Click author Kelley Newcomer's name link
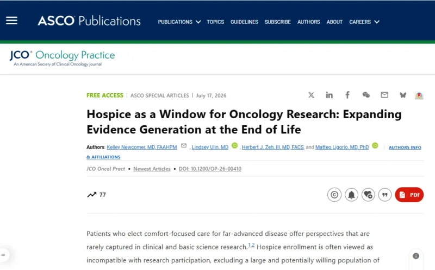 142,147
